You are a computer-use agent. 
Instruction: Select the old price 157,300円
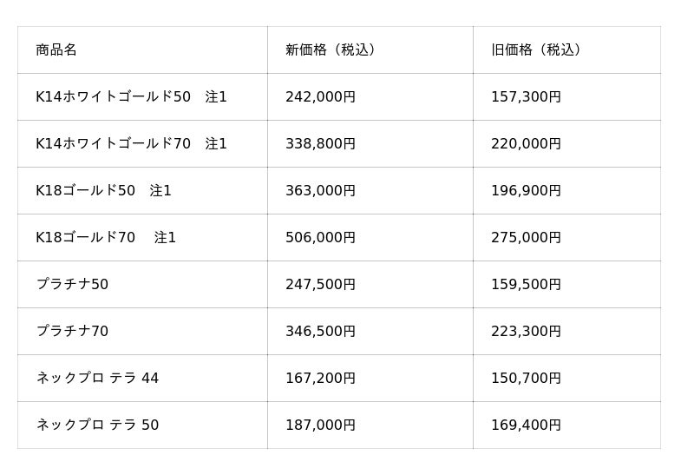pyautogui.click(x=526, y=97)
